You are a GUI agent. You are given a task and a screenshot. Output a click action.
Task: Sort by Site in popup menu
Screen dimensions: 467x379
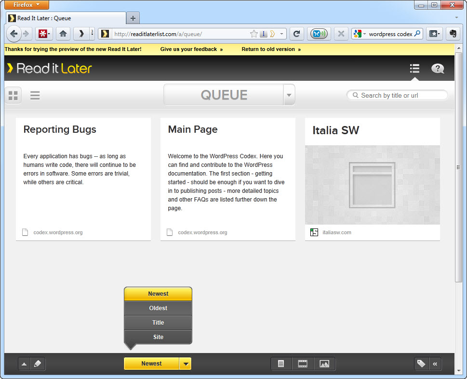coord(158,337)
